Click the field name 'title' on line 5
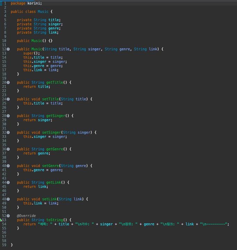This screenshot has height=250, width=237. (x=54, y=20)
